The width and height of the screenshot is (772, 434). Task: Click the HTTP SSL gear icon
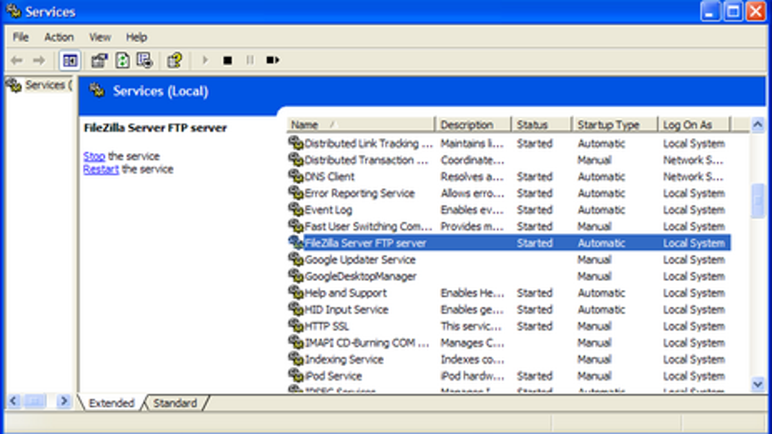pyautogui.click(x=295, y=327)
